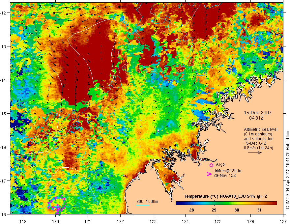Viewport: 290px width, 224px height.
Task: Click the 31 temperature scale label
Action: (259, 210)
